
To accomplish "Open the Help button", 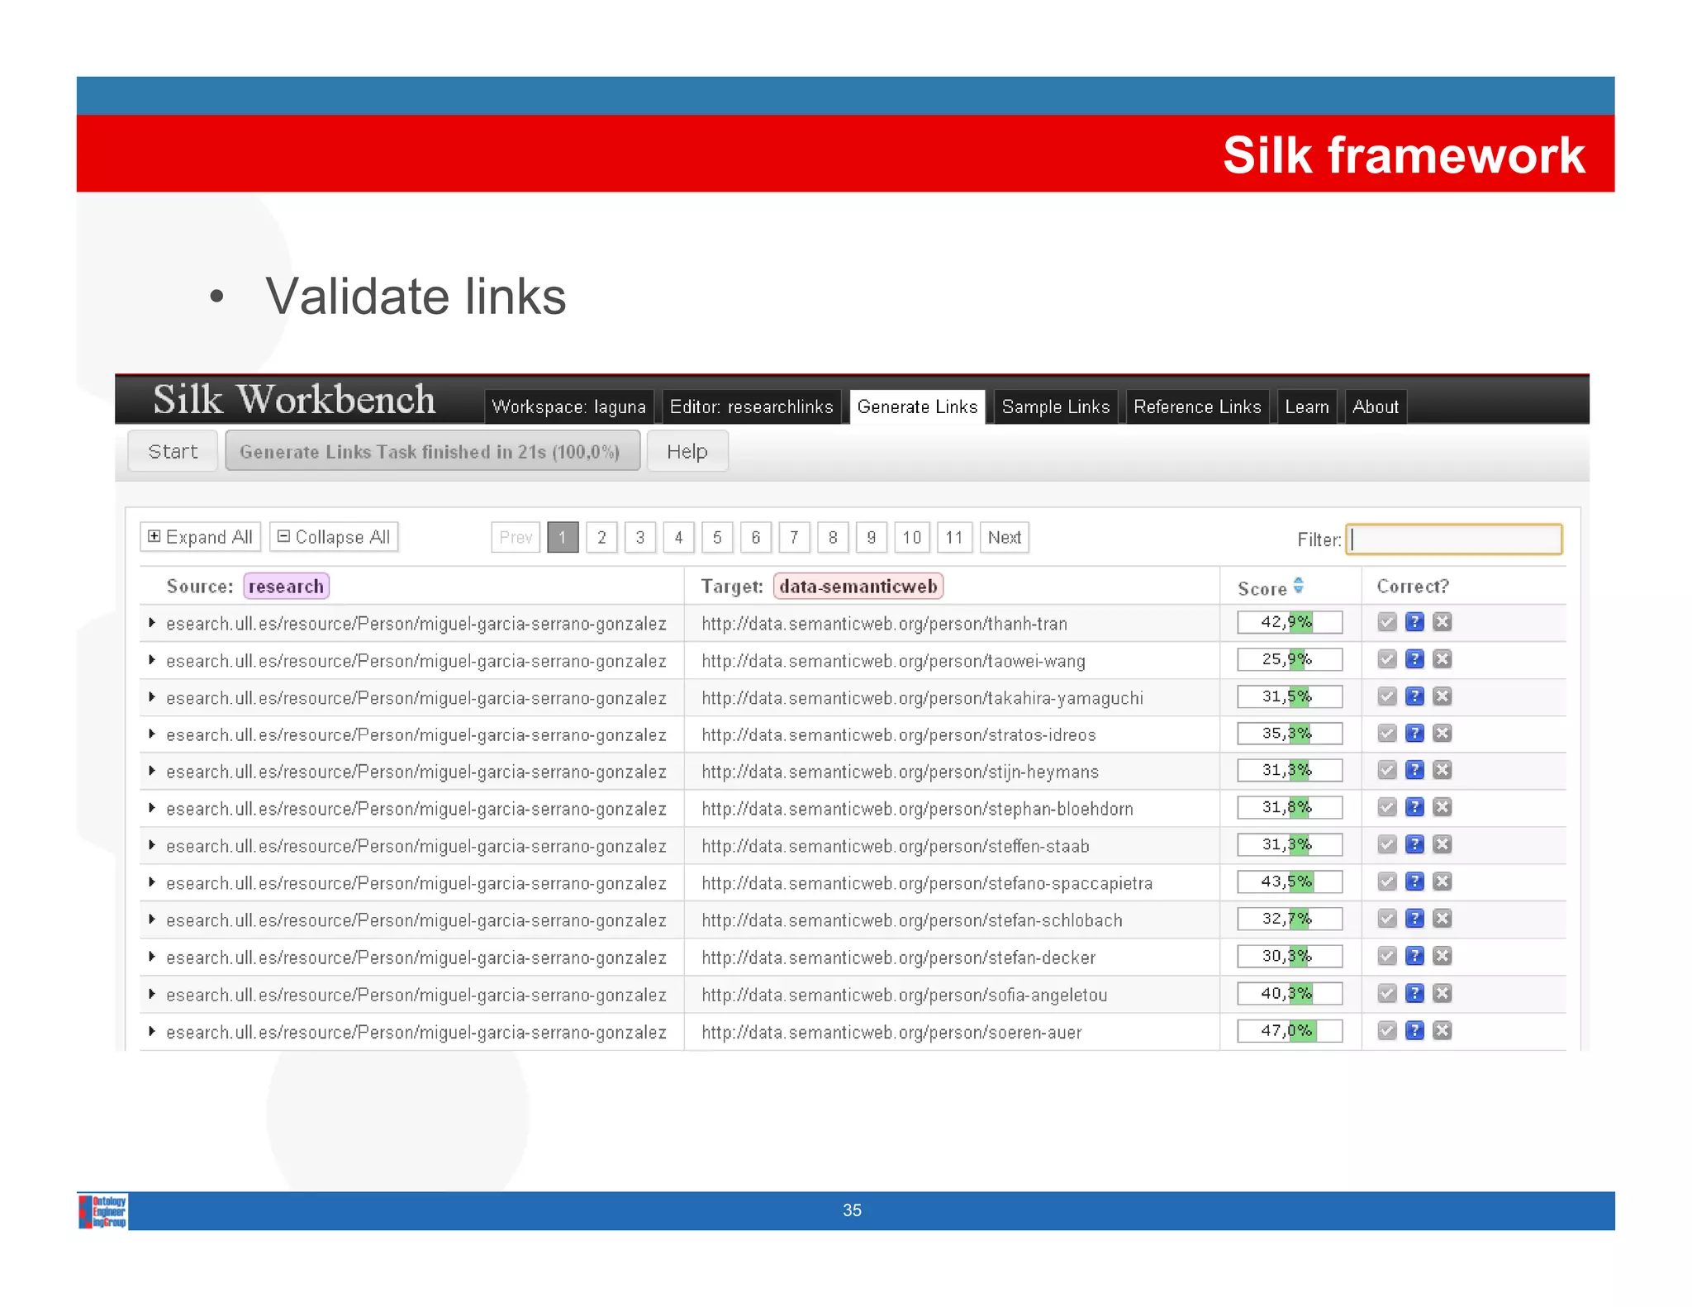I will pyautogui.click(x=687, y=451).
